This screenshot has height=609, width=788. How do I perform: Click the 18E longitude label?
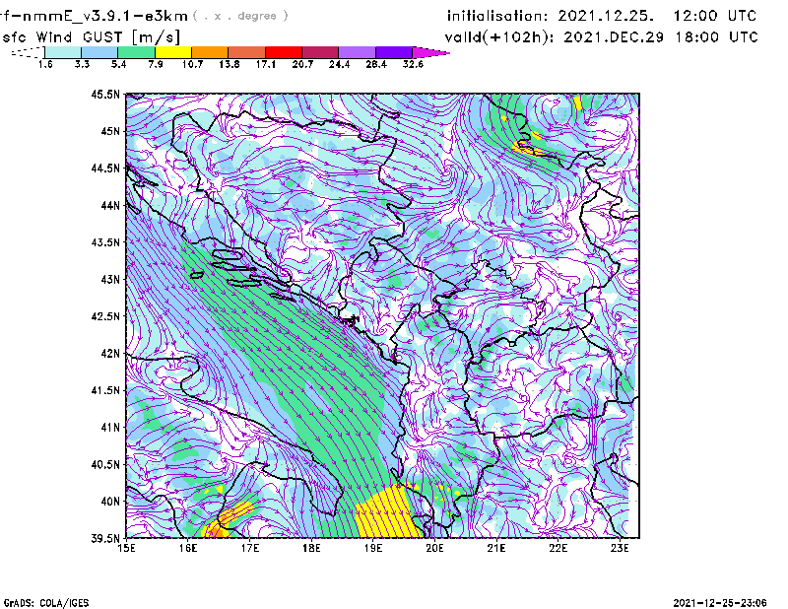coord(311,548)
